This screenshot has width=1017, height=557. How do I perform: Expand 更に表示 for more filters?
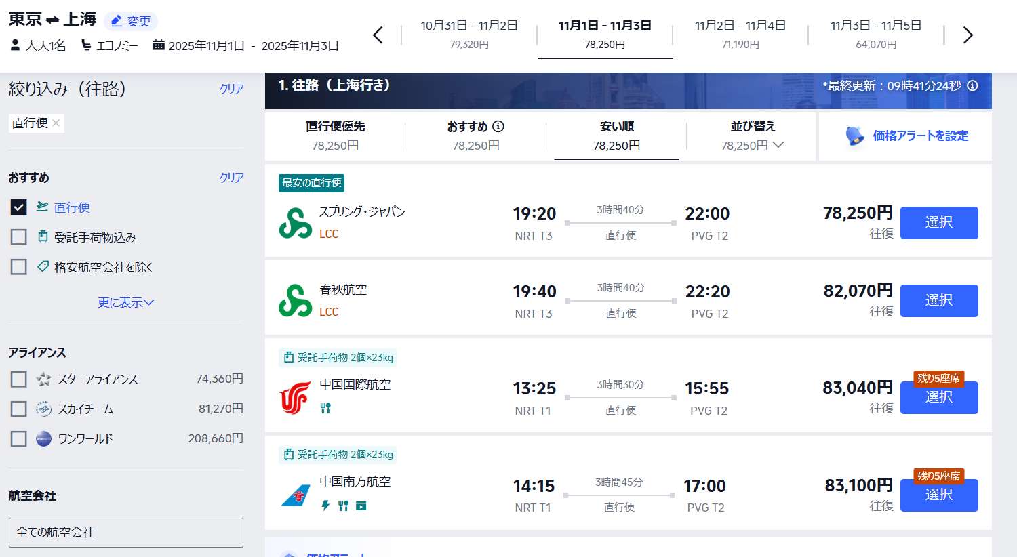click(125, 303)
